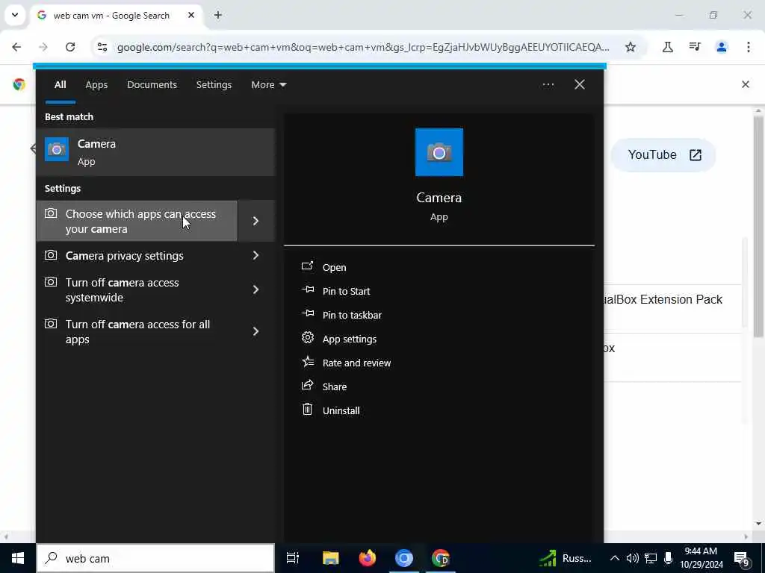The width and height of the screenshot is (765, 573).
Task: Open File Explorer from the taskbar
Action: pyautogui.click(x=330, y=558)
